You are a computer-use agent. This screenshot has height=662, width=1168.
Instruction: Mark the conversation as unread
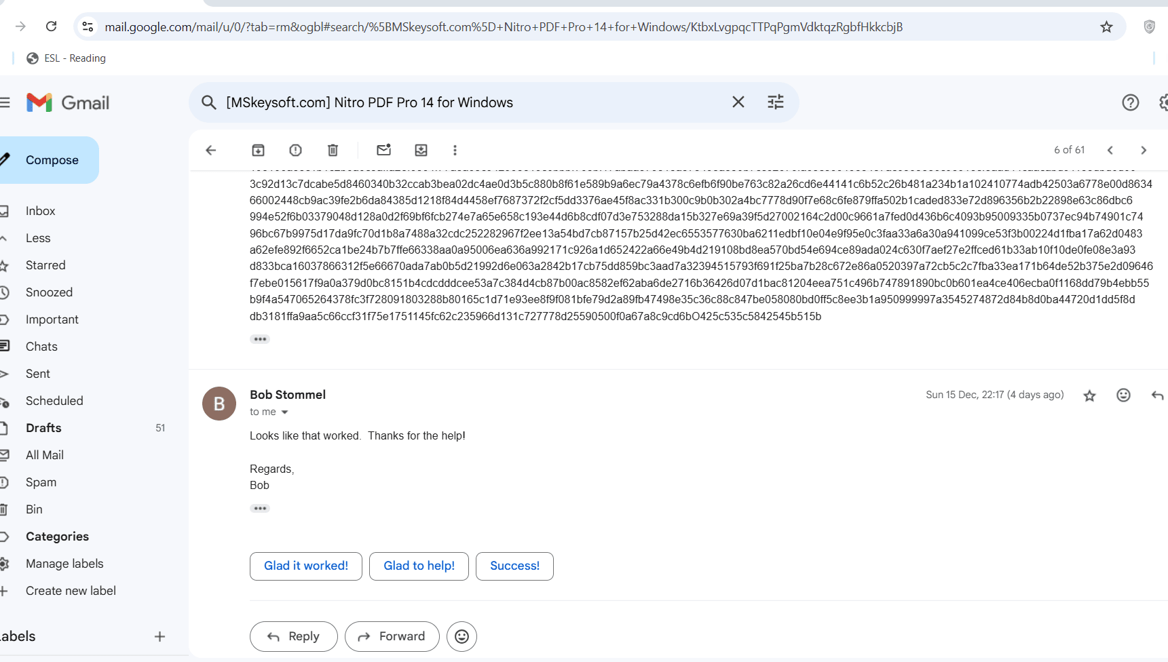(383, 150)
